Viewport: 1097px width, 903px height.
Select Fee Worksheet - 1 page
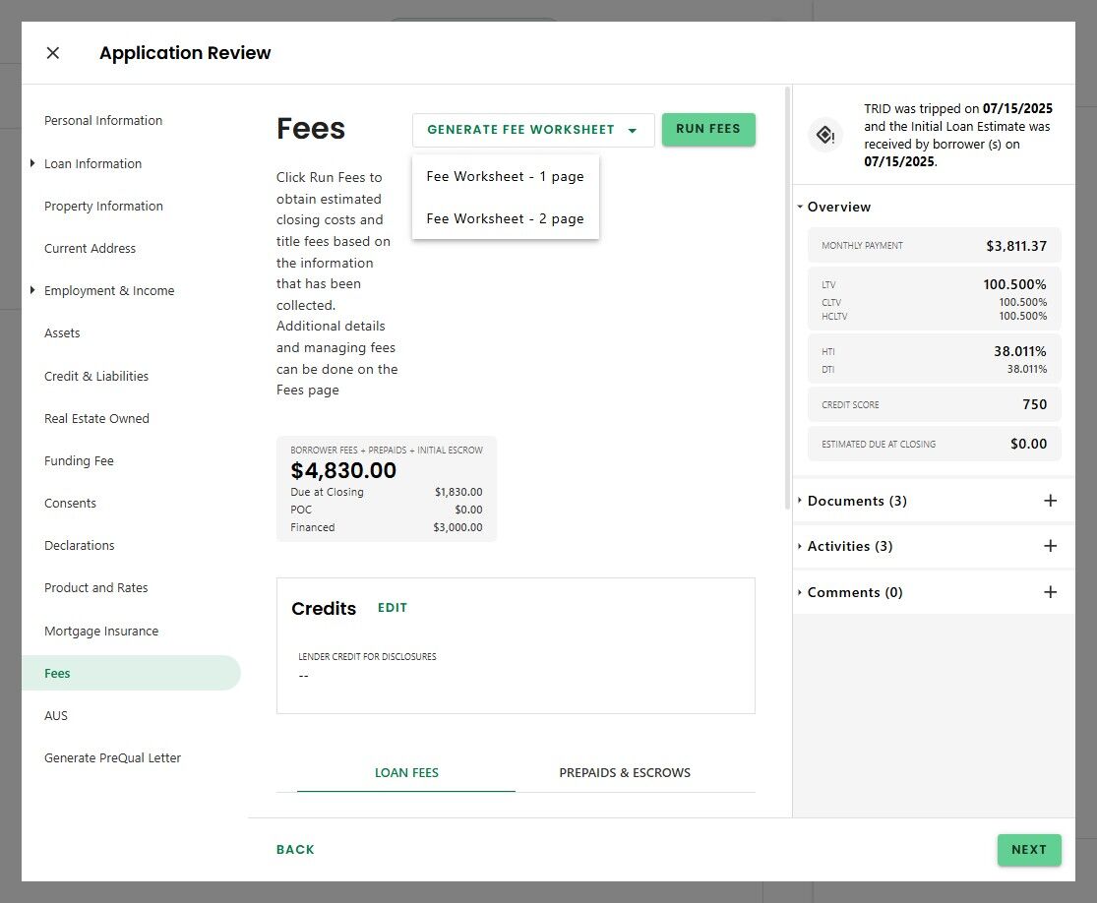[505, 177]
